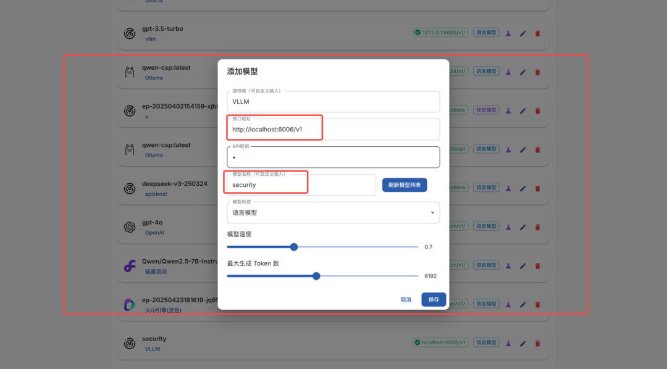This screenshot has height=369, width=667.
Task: Focus the 提供商 field containing VLLM
Action: tap(333, 102)
